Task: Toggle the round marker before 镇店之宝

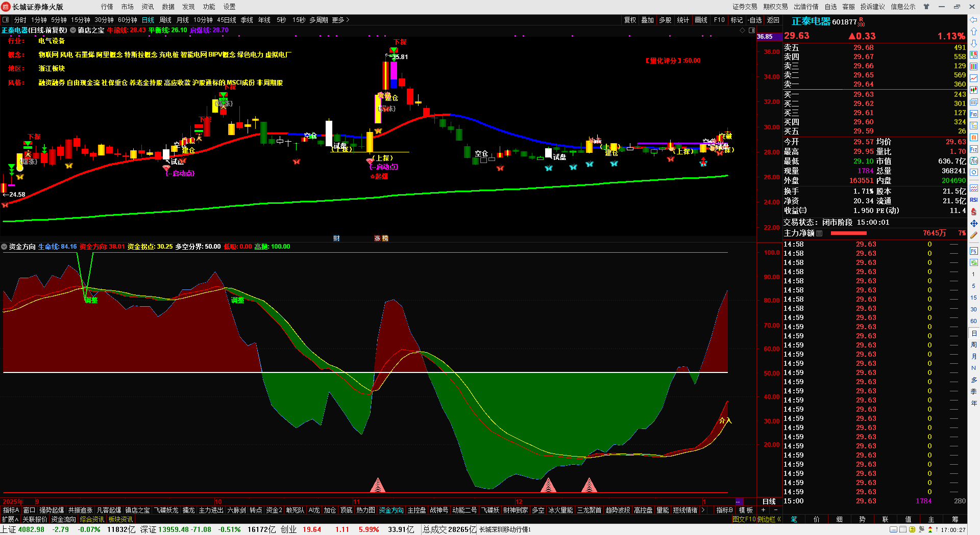Action: pos(73,30)
